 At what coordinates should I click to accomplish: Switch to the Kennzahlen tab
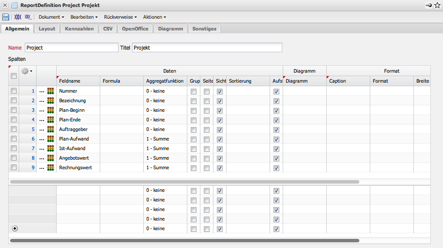click(x=79, y=29)
